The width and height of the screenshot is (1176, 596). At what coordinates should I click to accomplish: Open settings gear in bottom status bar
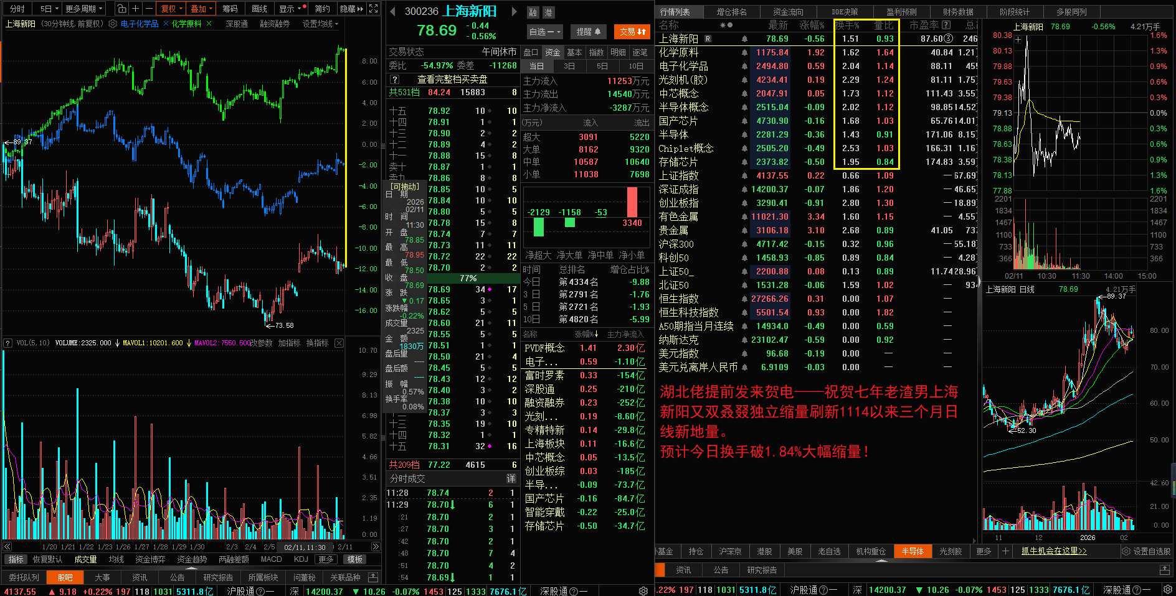click(643, 590)
